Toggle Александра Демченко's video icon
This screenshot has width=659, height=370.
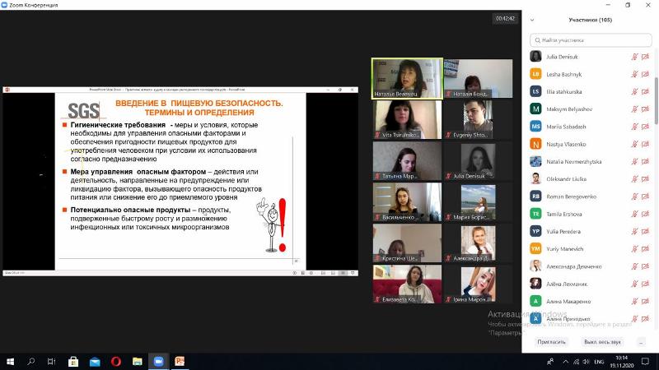tap(645, 266)
